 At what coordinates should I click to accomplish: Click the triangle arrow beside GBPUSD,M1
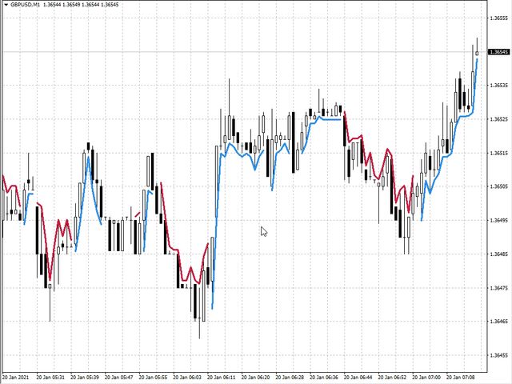point(6,5)
